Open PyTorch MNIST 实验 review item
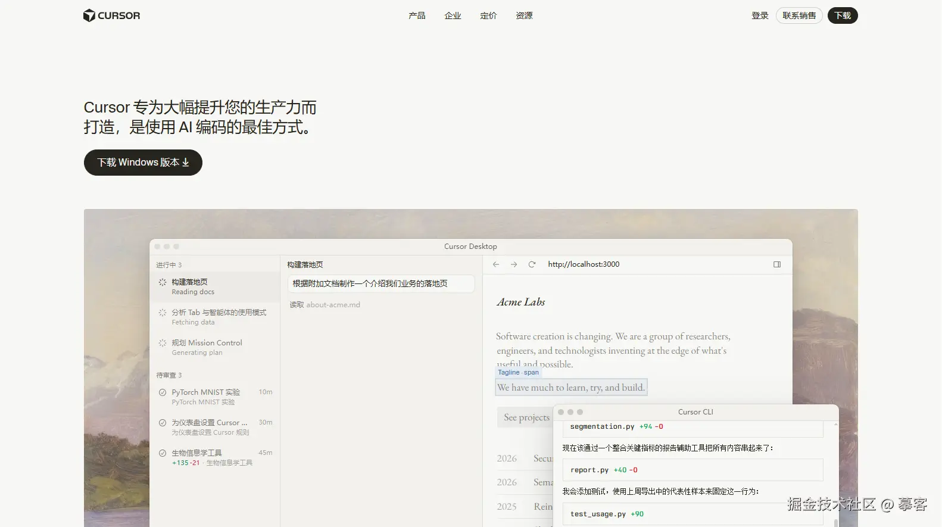942x527 pixels. pyautogui.click(x=215, y=397)
